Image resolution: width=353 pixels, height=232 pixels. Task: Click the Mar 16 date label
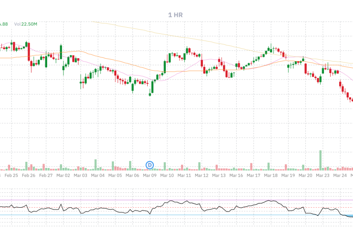(236, 175)
